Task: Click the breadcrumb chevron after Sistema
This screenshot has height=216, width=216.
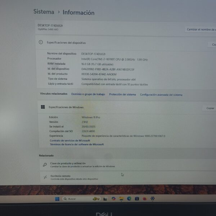Action: (59, 12)
